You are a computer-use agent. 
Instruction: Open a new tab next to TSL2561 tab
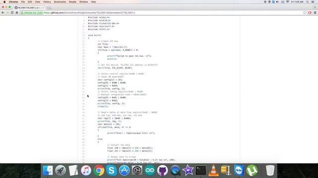[49, 8]
